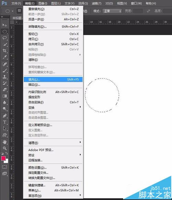172x200 pixels.
Task: Open the 图像(I) menu
Action: (x=43, y=3)
